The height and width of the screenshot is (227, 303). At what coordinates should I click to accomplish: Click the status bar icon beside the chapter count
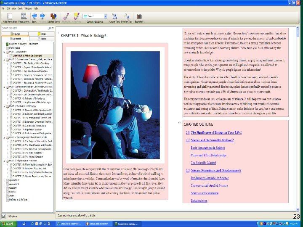click(3, 216)
